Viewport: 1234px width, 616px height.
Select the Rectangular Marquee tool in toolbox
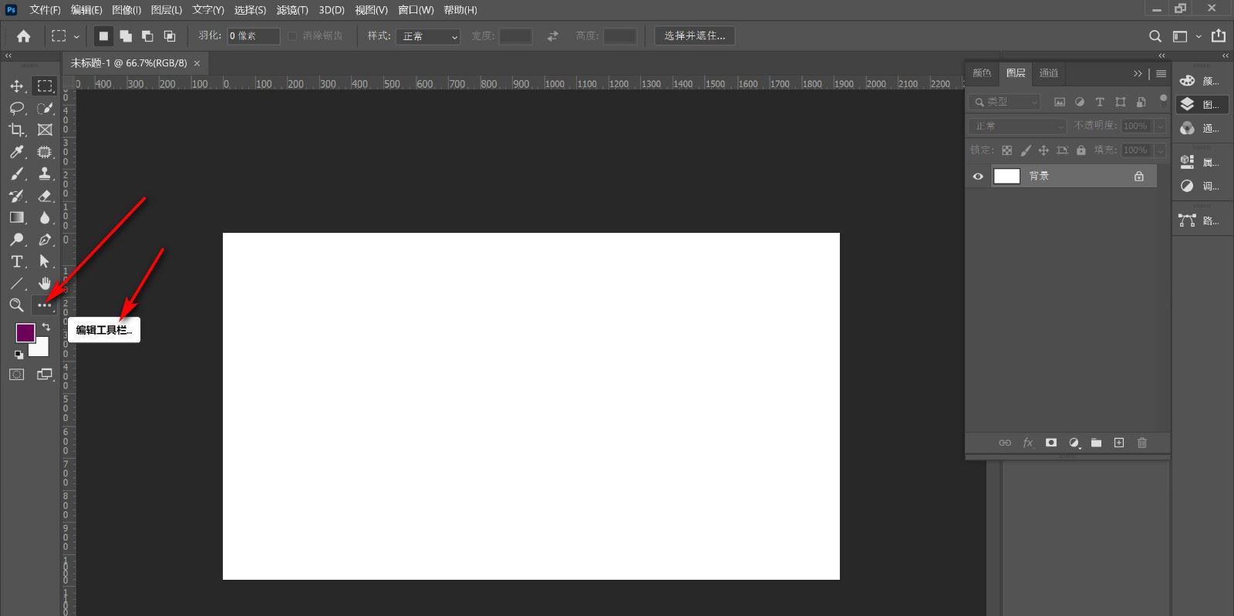point(45,86)
